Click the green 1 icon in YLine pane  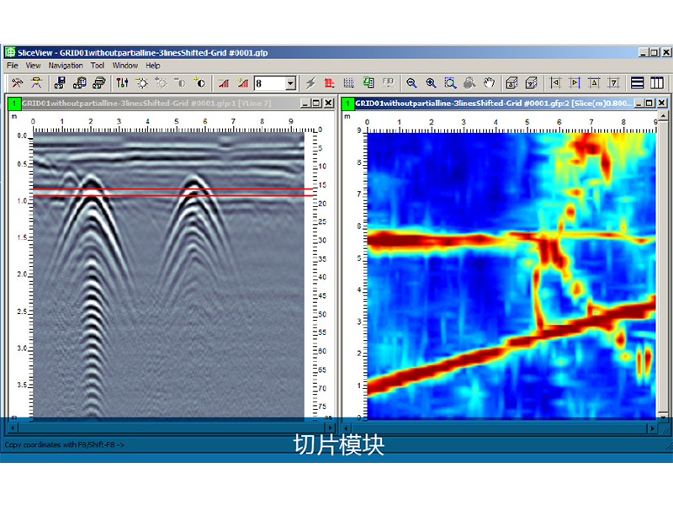pyautogui.click(x=14, y=104)
